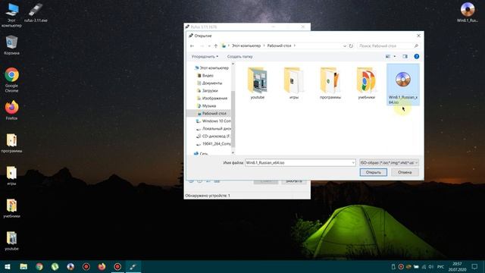Open Этот компьютер desktop icon
This screenshot has height=273, width=485.
(11, 15)
